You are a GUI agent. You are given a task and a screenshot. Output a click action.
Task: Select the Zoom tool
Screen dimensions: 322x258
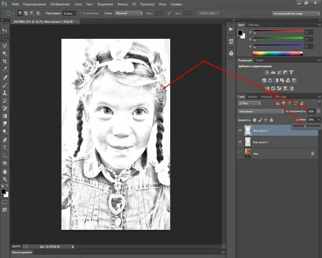click(x=5, y=179)
